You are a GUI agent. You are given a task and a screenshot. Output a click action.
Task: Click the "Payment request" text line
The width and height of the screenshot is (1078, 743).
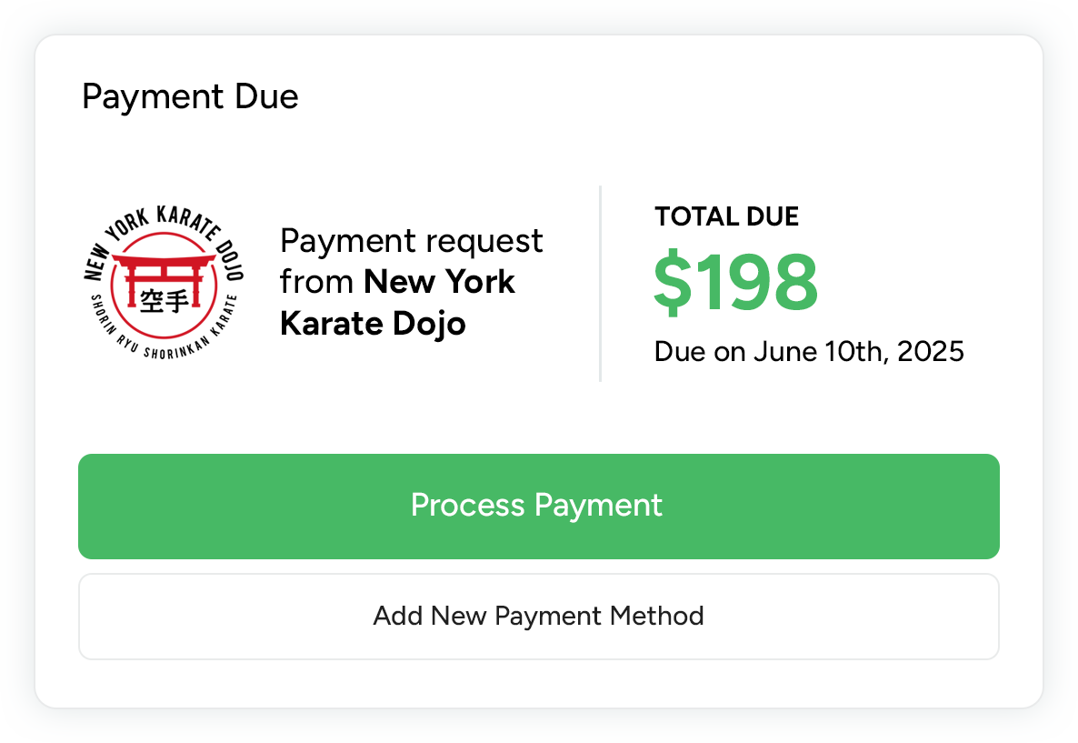pos(411,241)
